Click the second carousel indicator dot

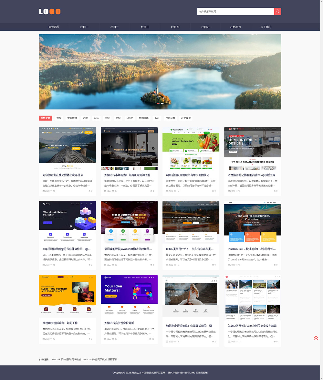[x=162, y=104]
